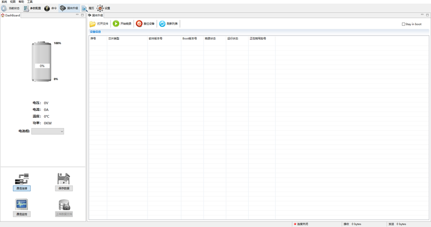Enable the Stay in boot checkbox
Image resolution: width=431 pixels, height=227 pixels.
[404, 24]
